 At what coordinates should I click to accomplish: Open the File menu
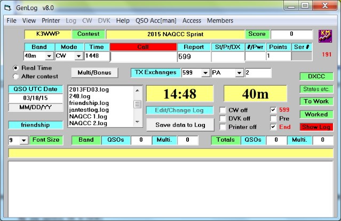click(11, 21)
